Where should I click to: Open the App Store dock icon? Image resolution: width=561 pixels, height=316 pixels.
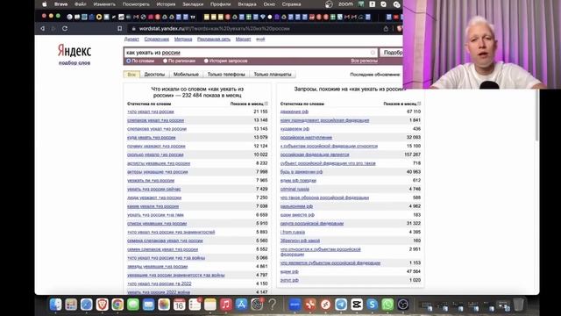pyautogui.click(x=241, y=305)
